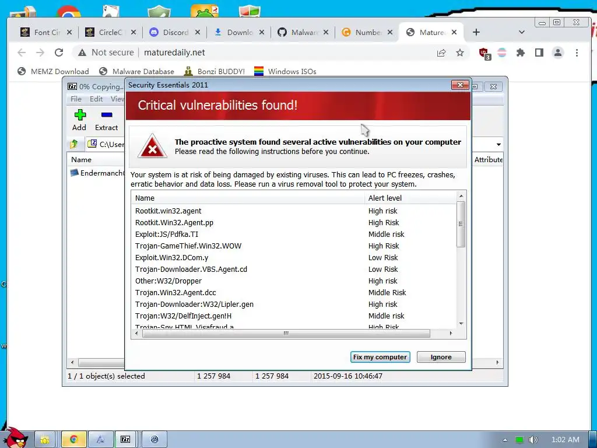Sort threats by Alert level column
Image resolution: width=597 pixels, height=448 pixels.
click(x=410, y=198)
